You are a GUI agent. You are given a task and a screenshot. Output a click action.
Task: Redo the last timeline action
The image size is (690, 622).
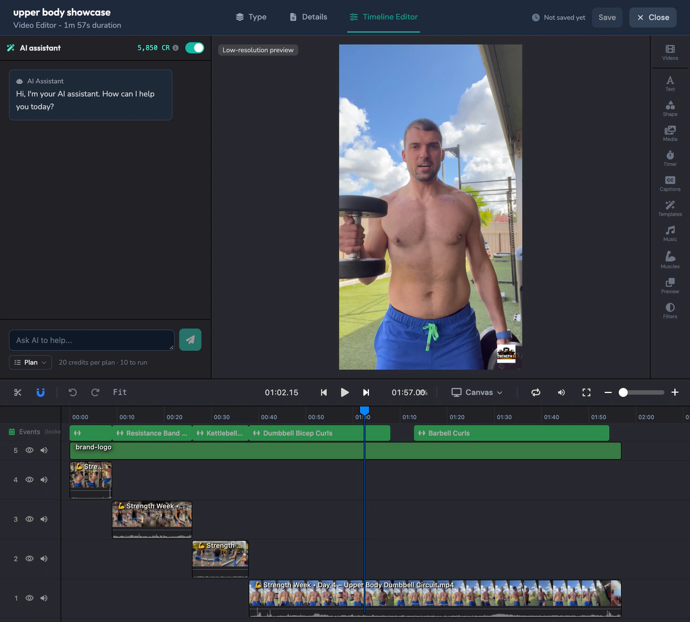tap(95, 392)
